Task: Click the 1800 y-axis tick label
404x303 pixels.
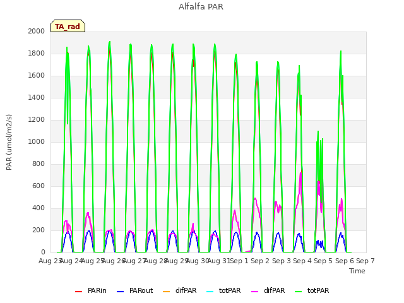Action: 37,53
